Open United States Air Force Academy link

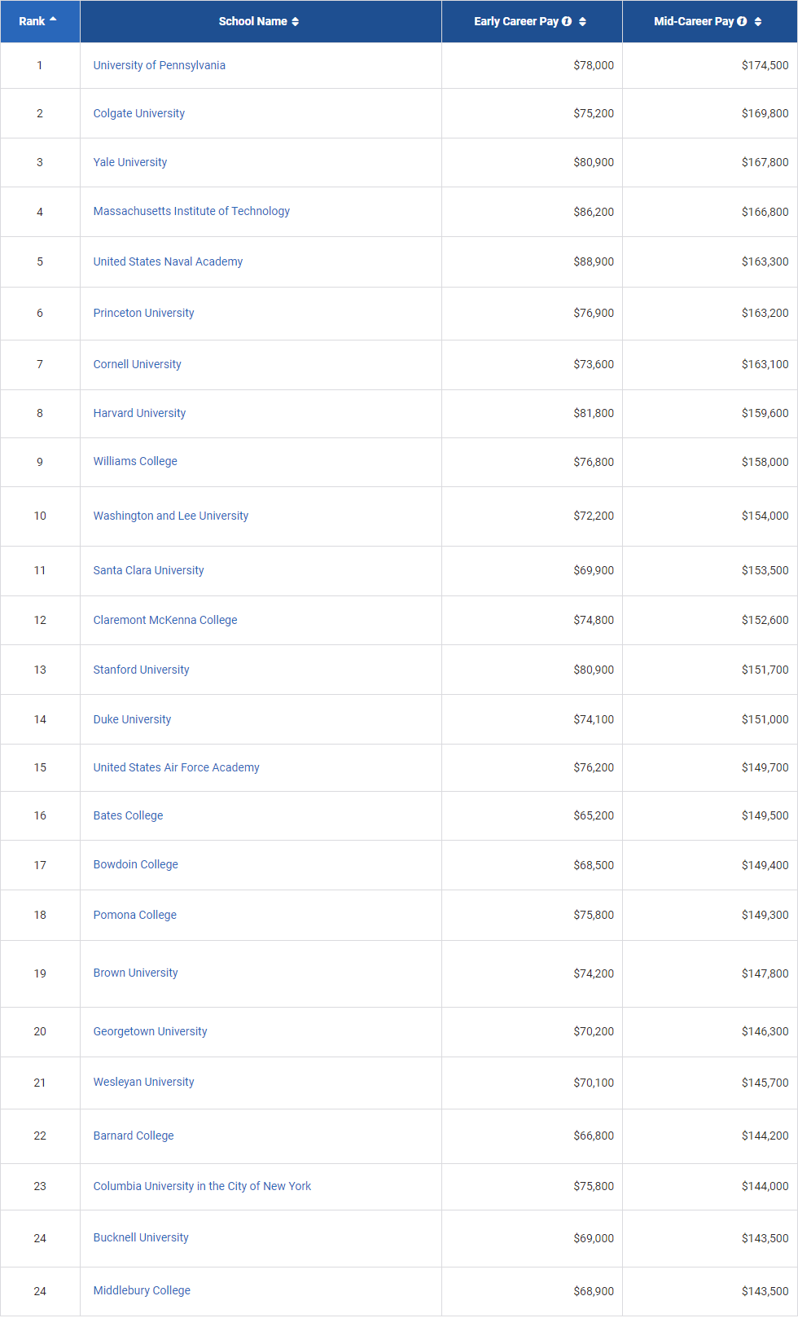click(177, 767)
